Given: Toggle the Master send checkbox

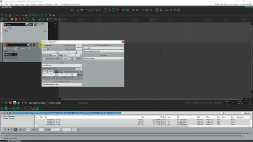Looking at the screenshot, I should click(x=43, y=46).
